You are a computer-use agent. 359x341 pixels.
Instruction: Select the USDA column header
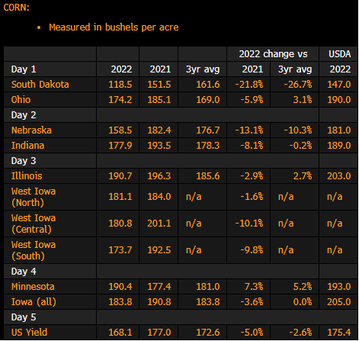(340, 54)
